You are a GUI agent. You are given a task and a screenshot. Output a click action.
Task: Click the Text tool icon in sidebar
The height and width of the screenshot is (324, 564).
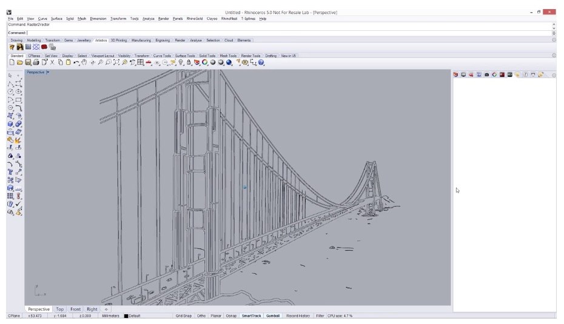tap(10, 171)
